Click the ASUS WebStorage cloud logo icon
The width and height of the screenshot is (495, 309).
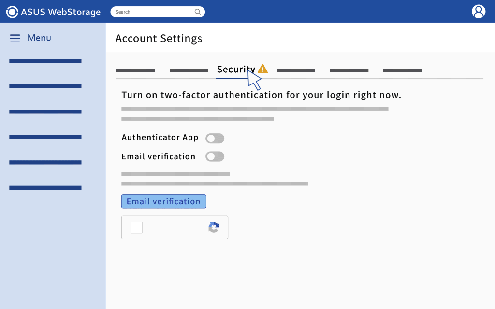pos(12,12)
